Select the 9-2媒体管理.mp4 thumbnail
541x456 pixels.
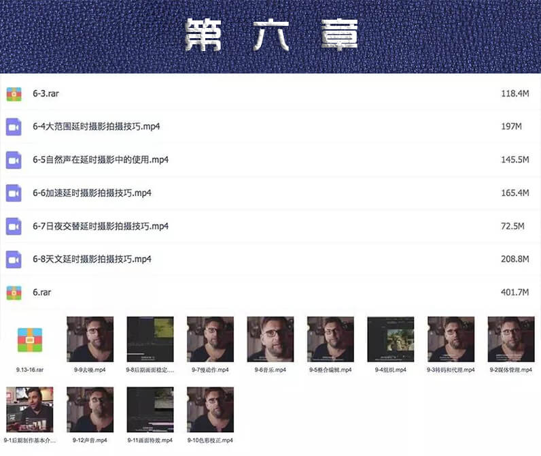click(x=511, y=339)
